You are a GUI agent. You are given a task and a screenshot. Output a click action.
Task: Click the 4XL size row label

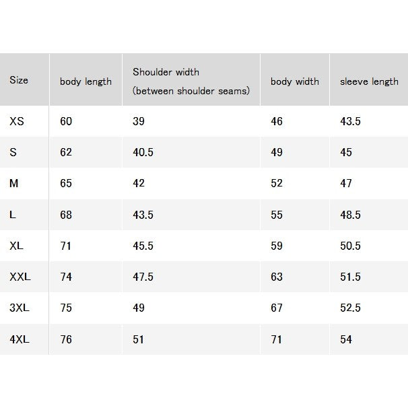click(x=20, y=339)
